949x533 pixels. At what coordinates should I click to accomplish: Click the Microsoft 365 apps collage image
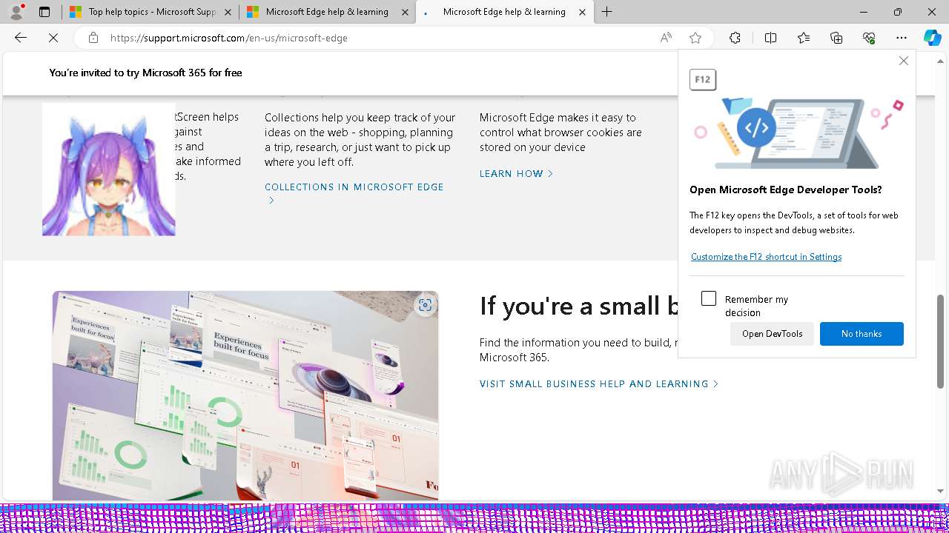pos(245,395)
